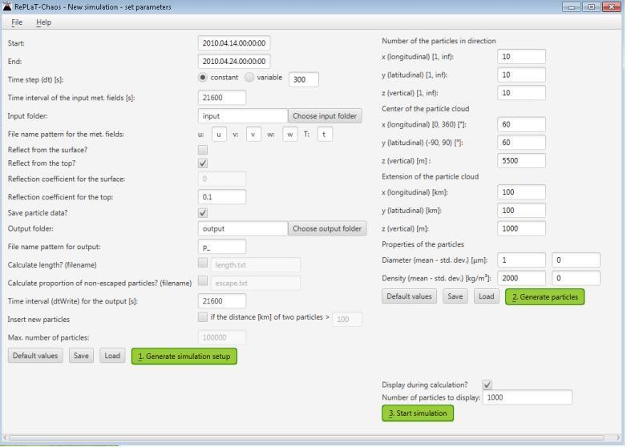Click the Output folder text field
Viewport: 627px width, 447px height.
(x=243, y=228)
